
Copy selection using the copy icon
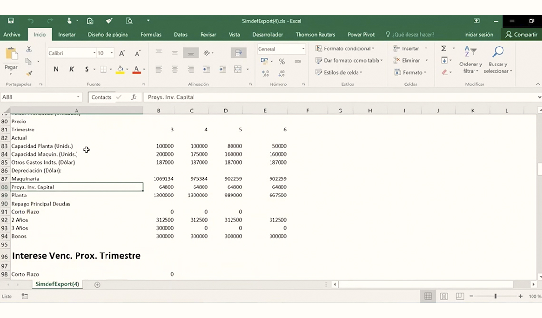coord(29,61)
